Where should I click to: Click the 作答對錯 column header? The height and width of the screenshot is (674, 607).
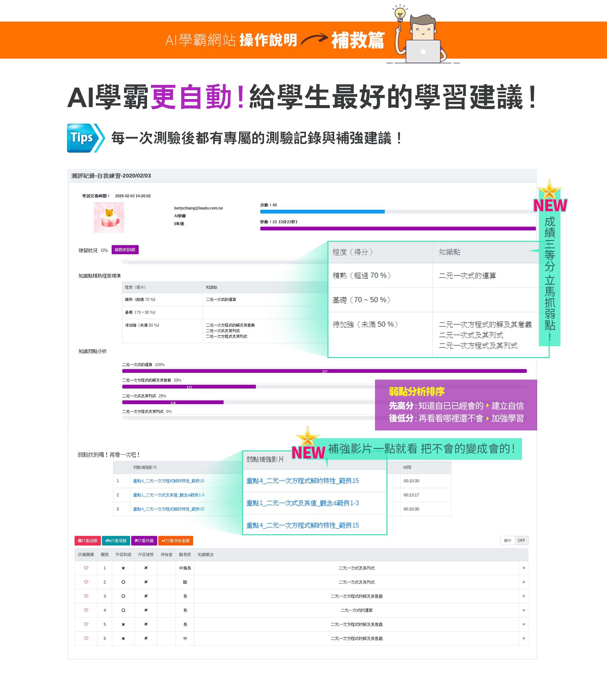[123, 555]
